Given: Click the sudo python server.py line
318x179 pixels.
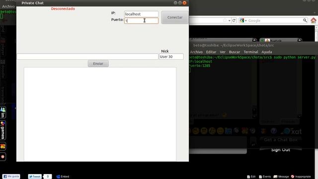Looking at the screenshot, I should click(x=252, y=58).
